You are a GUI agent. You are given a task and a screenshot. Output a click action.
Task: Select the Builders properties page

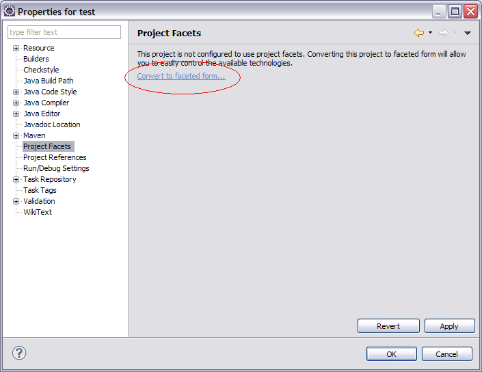(36, 59)
